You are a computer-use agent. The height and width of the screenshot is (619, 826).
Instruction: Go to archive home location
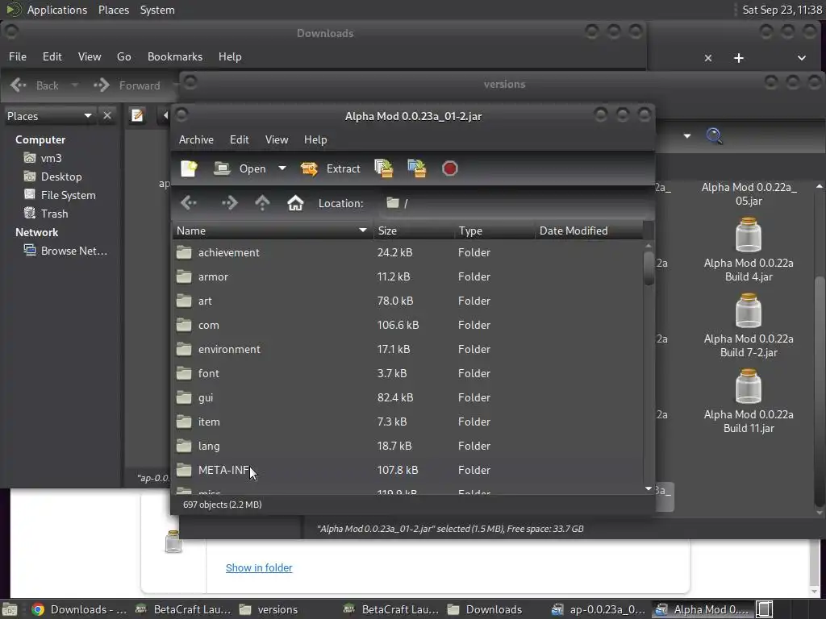coord(295,203)
